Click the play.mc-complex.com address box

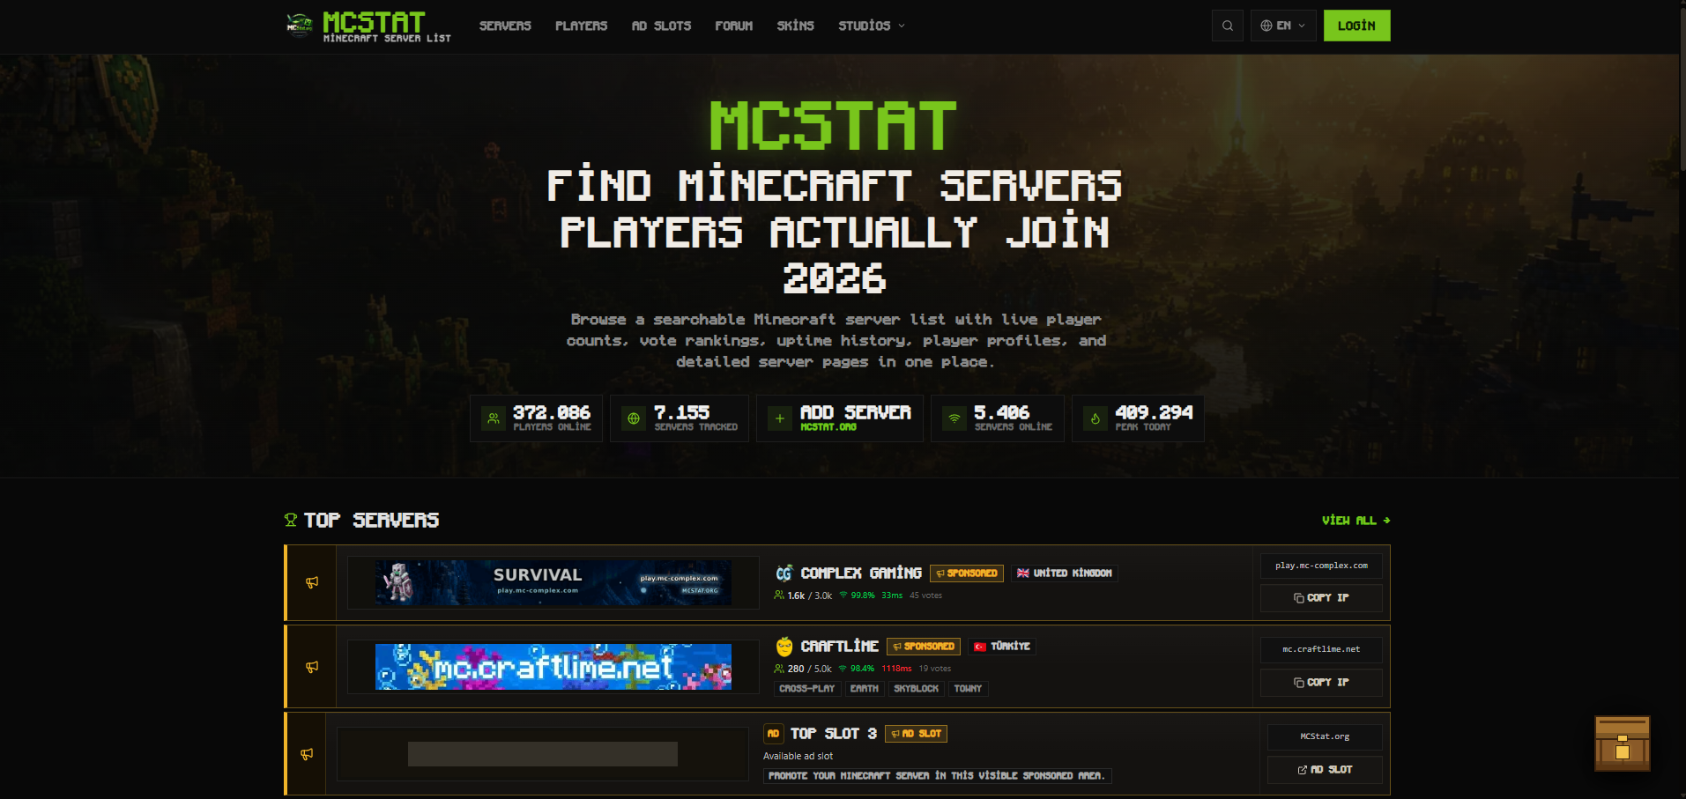tap(1321, 566)
